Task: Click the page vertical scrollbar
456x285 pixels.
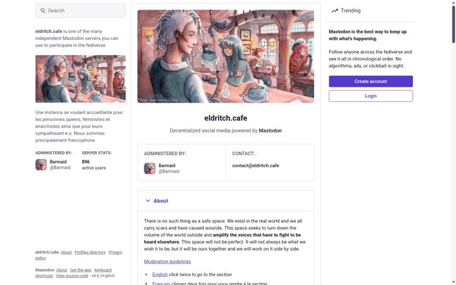Action: click(453, 25)
